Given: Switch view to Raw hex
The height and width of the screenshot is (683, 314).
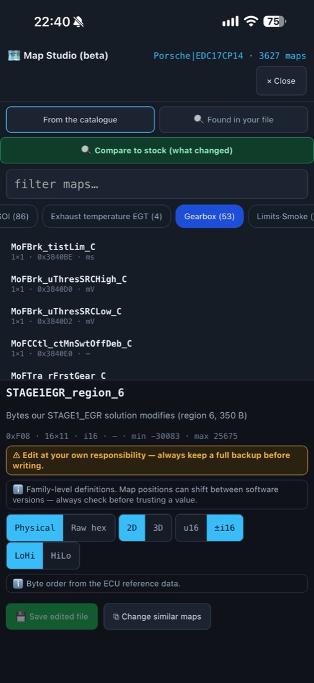Looking at the screenshot, I should 89,528.
